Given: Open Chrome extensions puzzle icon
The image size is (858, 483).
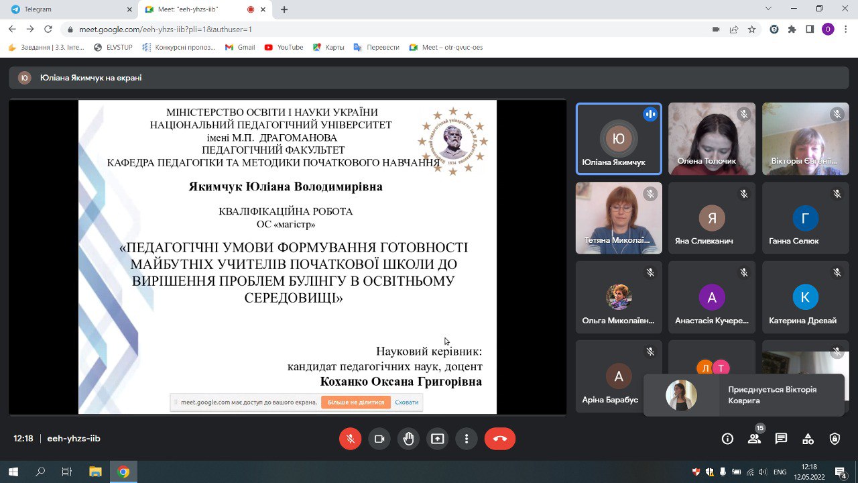Looking at the screenshot, I should [792, 30].
